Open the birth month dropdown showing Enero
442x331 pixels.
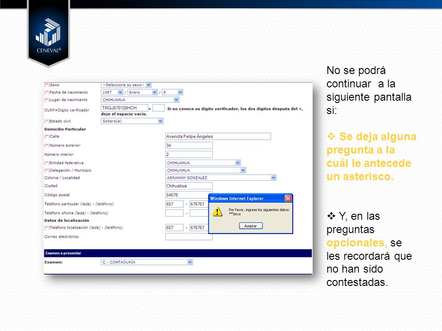pyautogui.click(x=142, y=92)
